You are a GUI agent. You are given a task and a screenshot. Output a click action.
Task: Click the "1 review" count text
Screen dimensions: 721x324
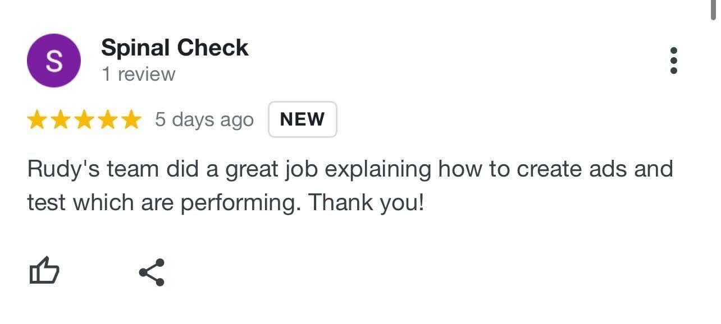[139, 74]
